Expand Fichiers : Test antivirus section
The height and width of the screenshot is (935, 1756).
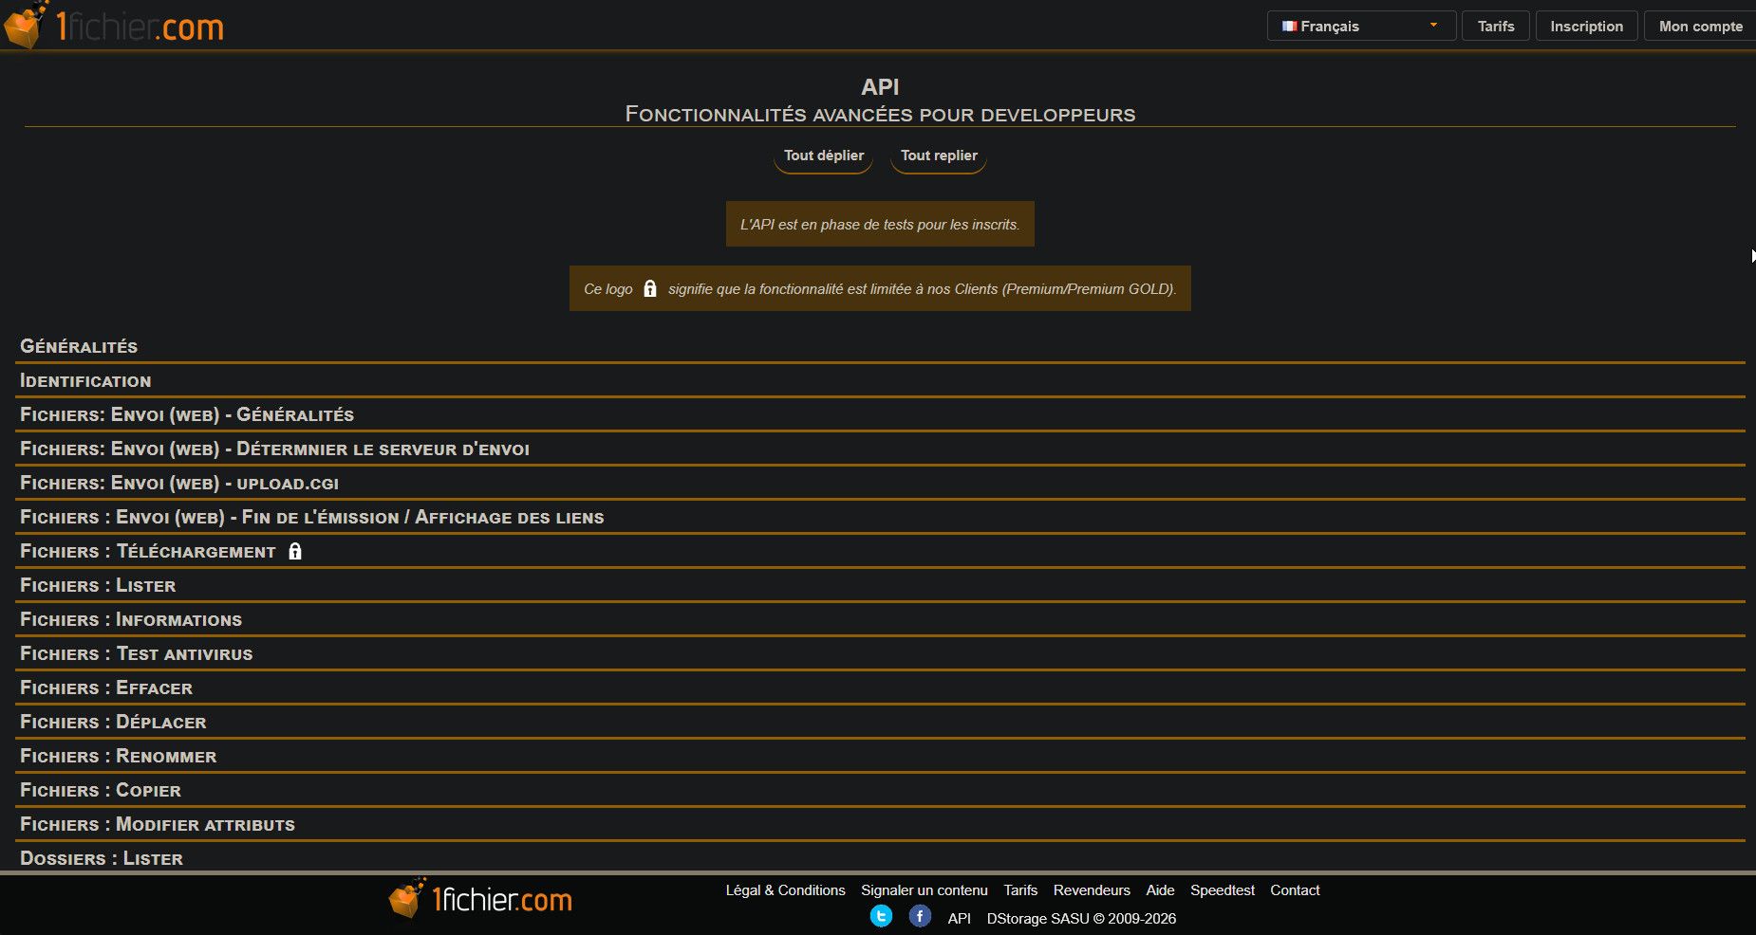(136, 654)
